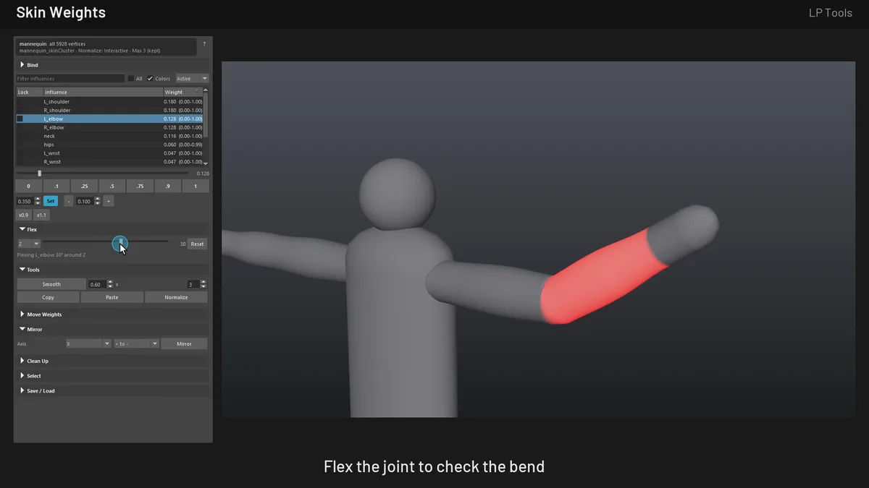This screenshot has height=488, width=869.
Task: Open the Active filter dropdown
Action: click(x=192, y=78)
